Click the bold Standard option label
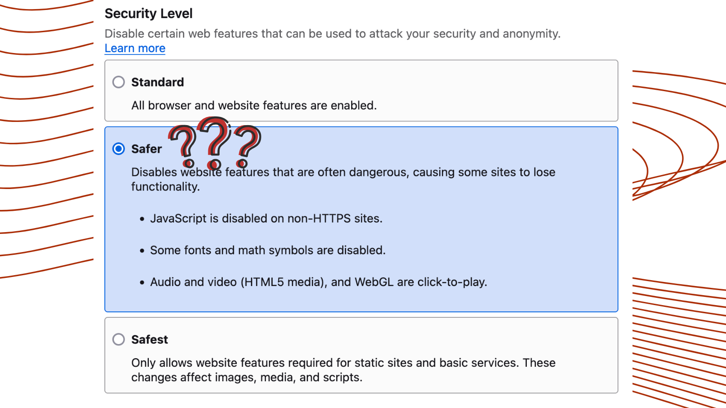 157,82
